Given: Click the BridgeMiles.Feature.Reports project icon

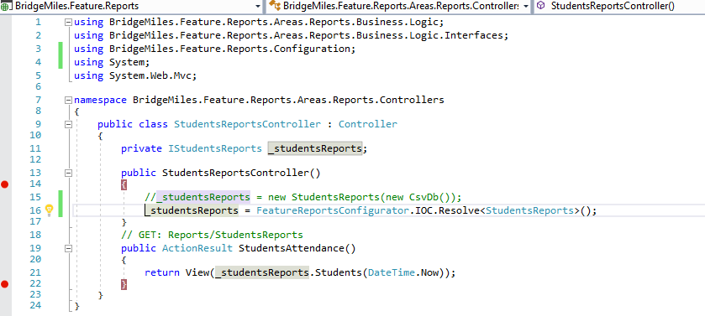Looking at the screenshot, I should (5, 6).
